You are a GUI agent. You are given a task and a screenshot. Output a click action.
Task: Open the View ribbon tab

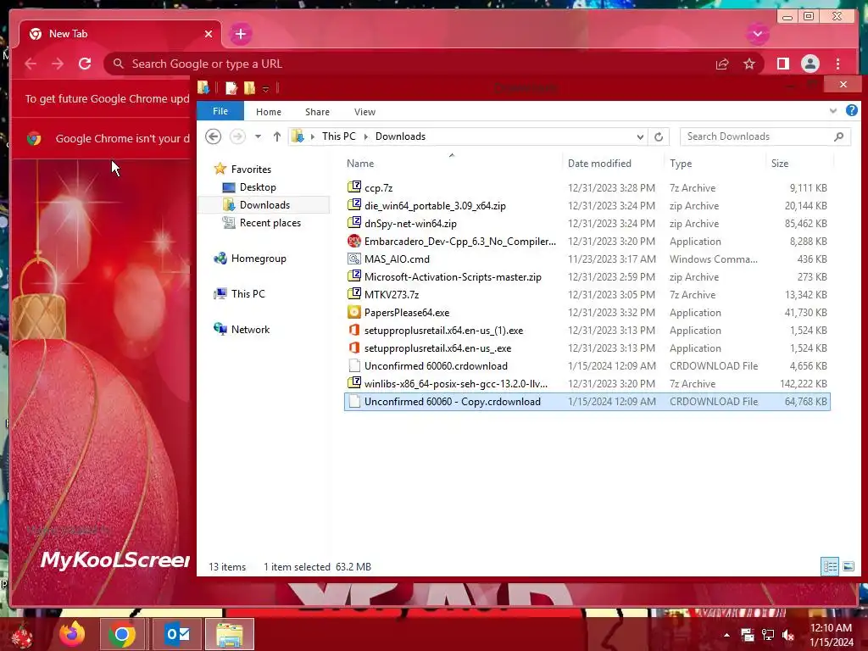pyautogui.click(x=364, y=112)
